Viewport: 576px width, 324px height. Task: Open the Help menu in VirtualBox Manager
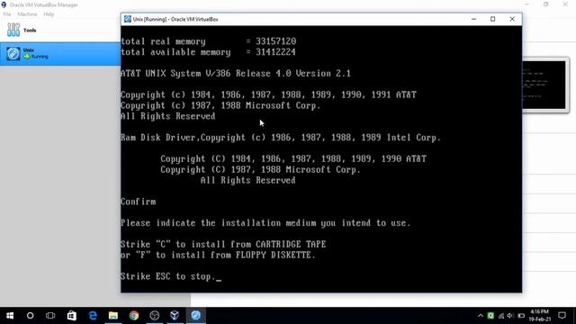click(x=49, y=14)
